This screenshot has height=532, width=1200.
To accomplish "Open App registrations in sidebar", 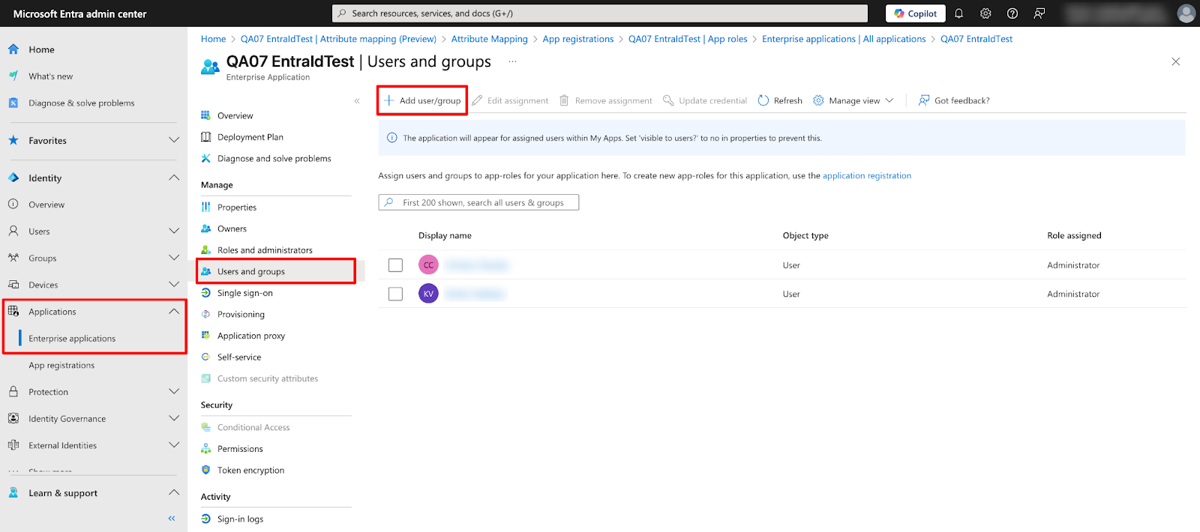I will click(61, 366).
